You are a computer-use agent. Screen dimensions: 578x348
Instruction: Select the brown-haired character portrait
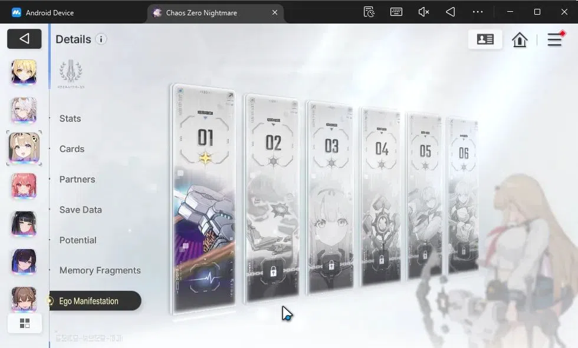point(24,299)
